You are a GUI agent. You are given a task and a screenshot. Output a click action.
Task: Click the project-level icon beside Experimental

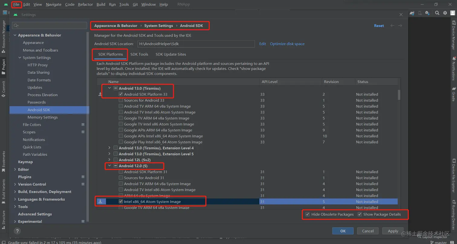click(x=83, y=222)
